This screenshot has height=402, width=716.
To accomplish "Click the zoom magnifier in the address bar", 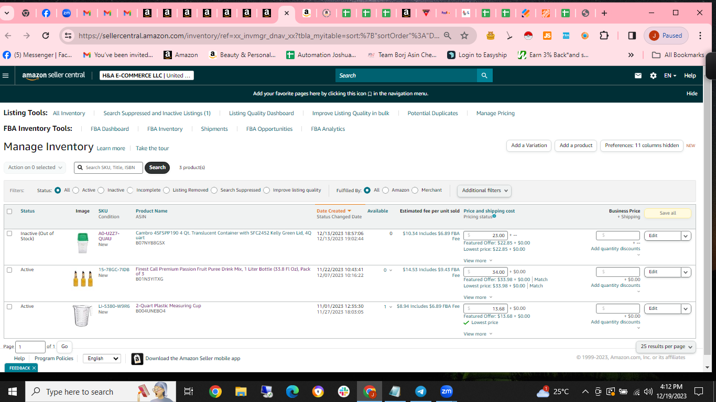I will pos(448,36).
